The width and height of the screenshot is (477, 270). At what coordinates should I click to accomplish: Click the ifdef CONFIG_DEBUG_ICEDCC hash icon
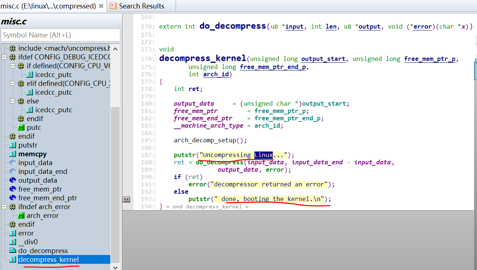point(13,57)
